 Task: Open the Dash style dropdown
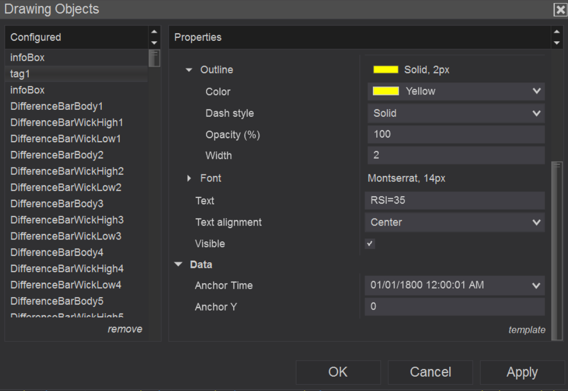[x=536, y=113]
